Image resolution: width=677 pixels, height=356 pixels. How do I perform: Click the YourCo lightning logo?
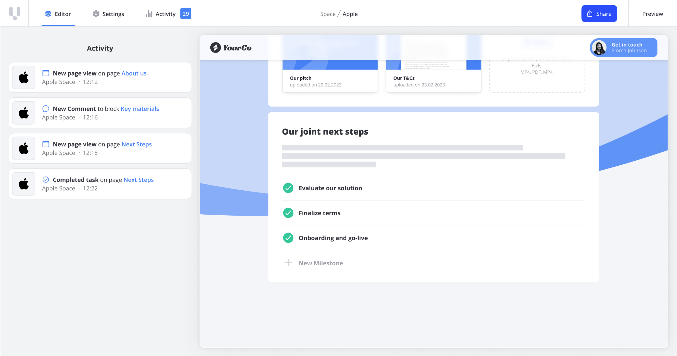(216, 48)
